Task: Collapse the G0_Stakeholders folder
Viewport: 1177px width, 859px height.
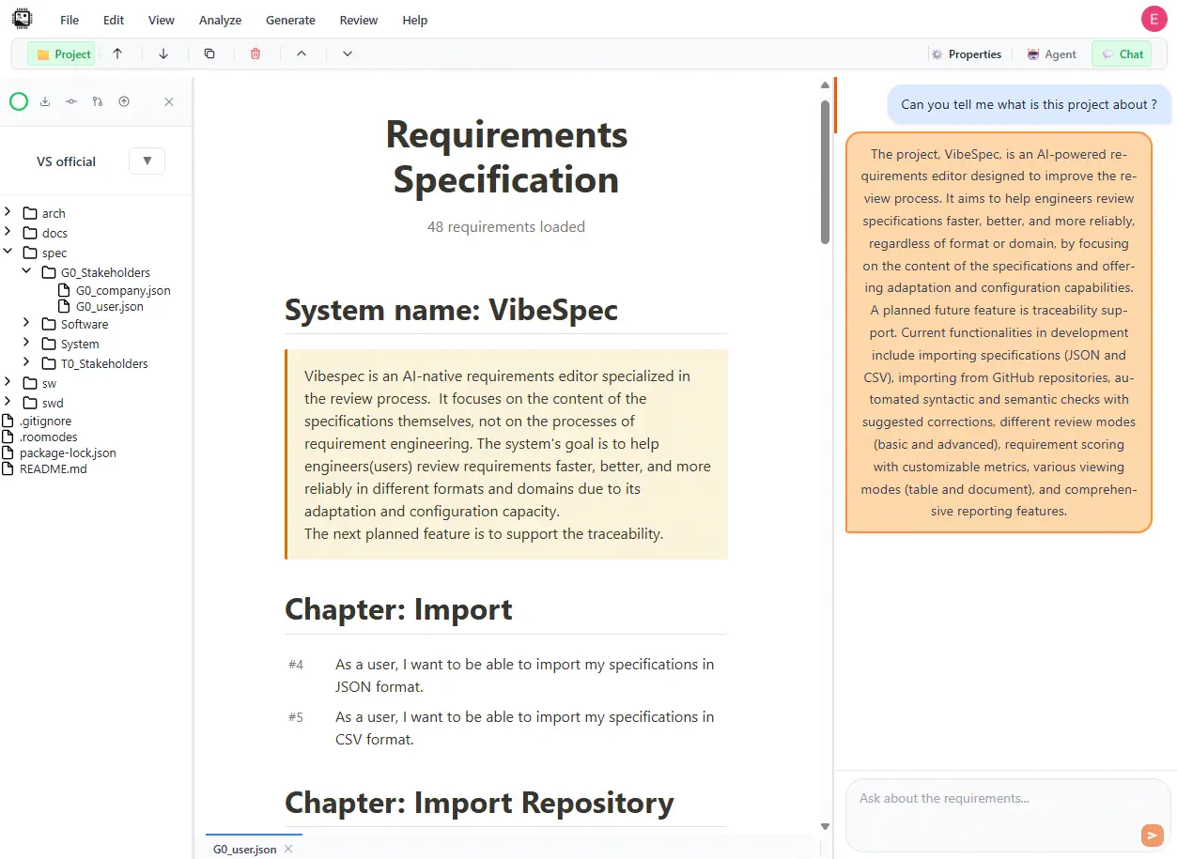Action: pos(27,272)
